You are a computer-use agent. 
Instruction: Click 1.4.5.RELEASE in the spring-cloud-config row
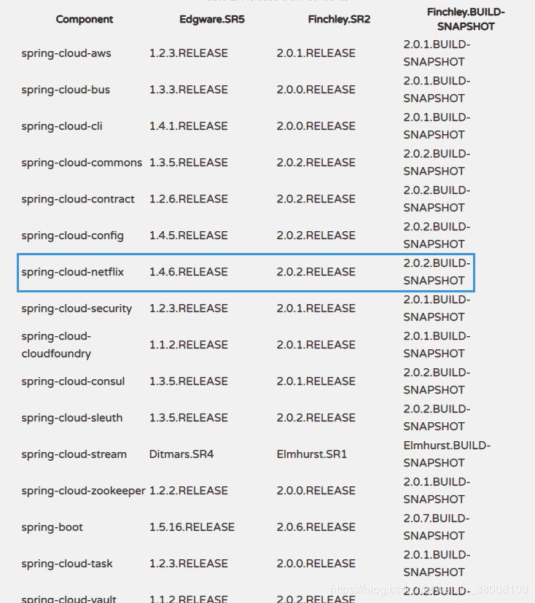pyautogui.click(x=188, y=236)
